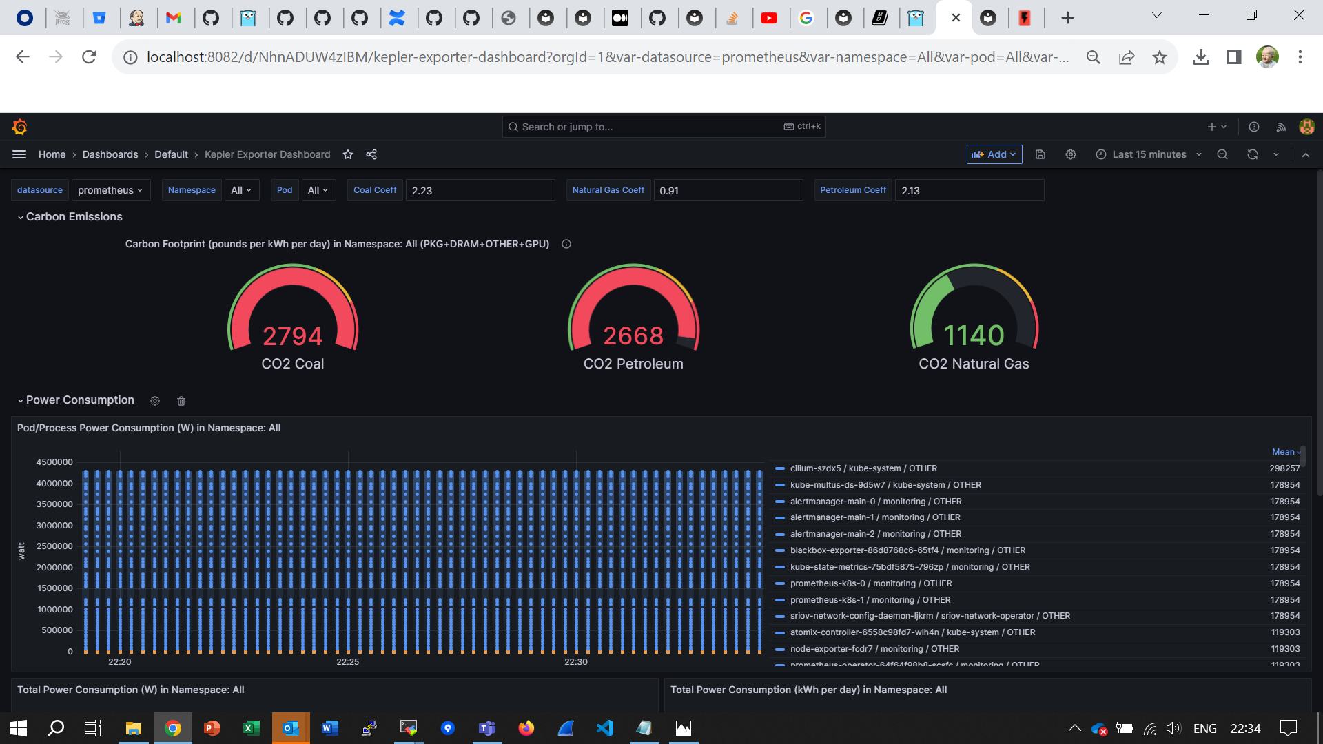Open the Dashboards breadcrumb
The width and height of the screenshot is (1323, 744).
tap(110, 154)
